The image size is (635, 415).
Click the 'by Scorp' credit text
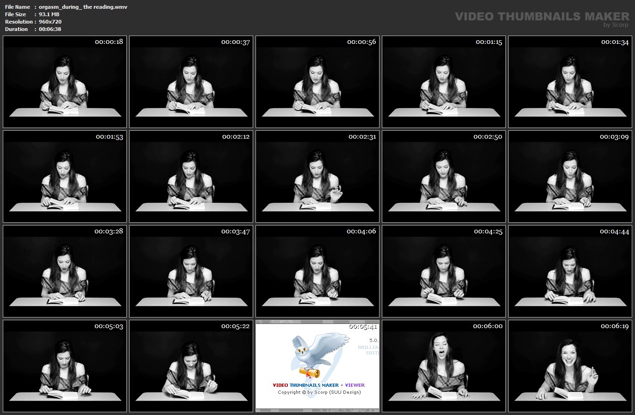(616, 25)
